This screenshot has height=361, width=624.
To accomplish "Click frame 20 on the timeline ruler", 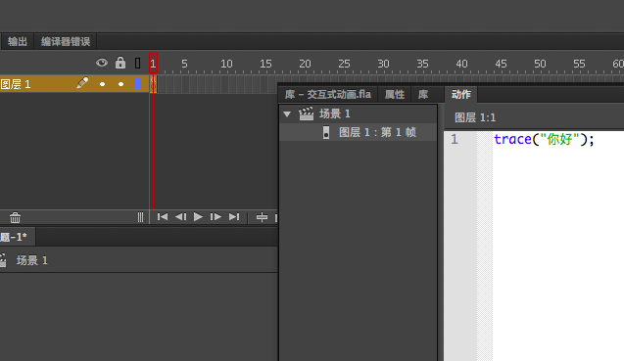I will tap(305, 64).
